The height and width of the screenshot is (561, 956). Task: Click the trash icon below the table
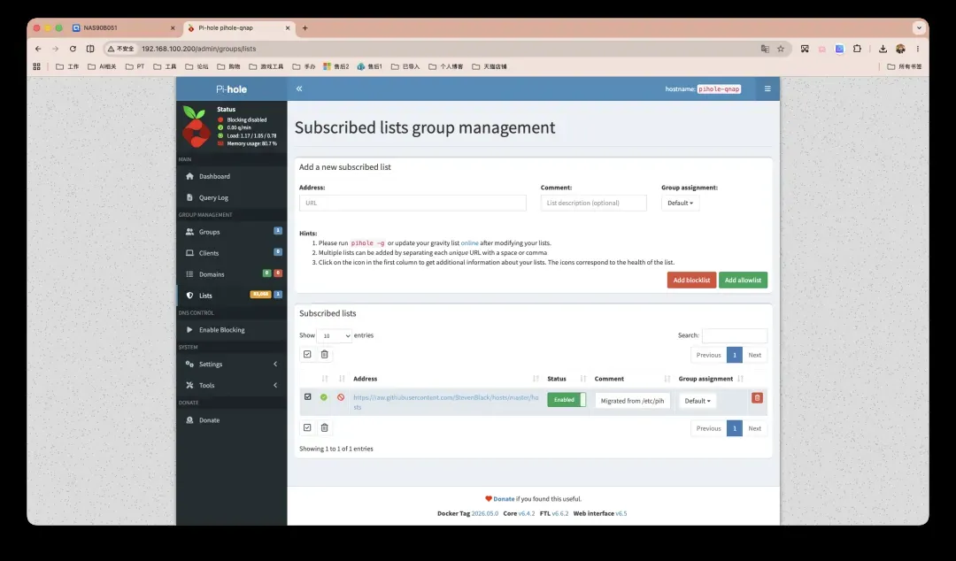point(324,427)
